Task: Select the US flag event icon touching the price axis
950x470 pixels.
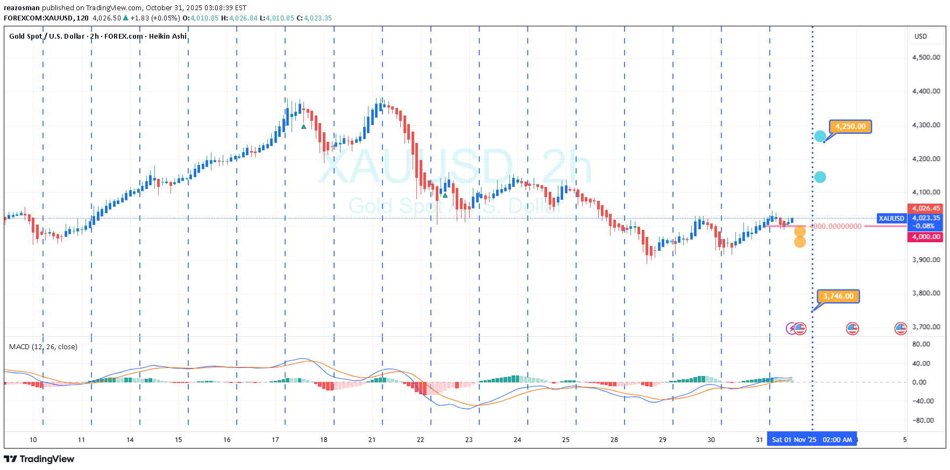Action: 901,328
